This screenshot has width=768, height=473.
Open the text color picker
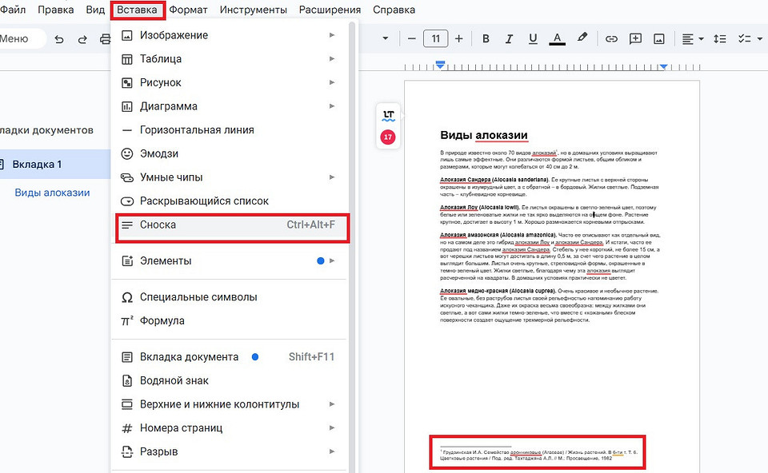click(558, 38)
